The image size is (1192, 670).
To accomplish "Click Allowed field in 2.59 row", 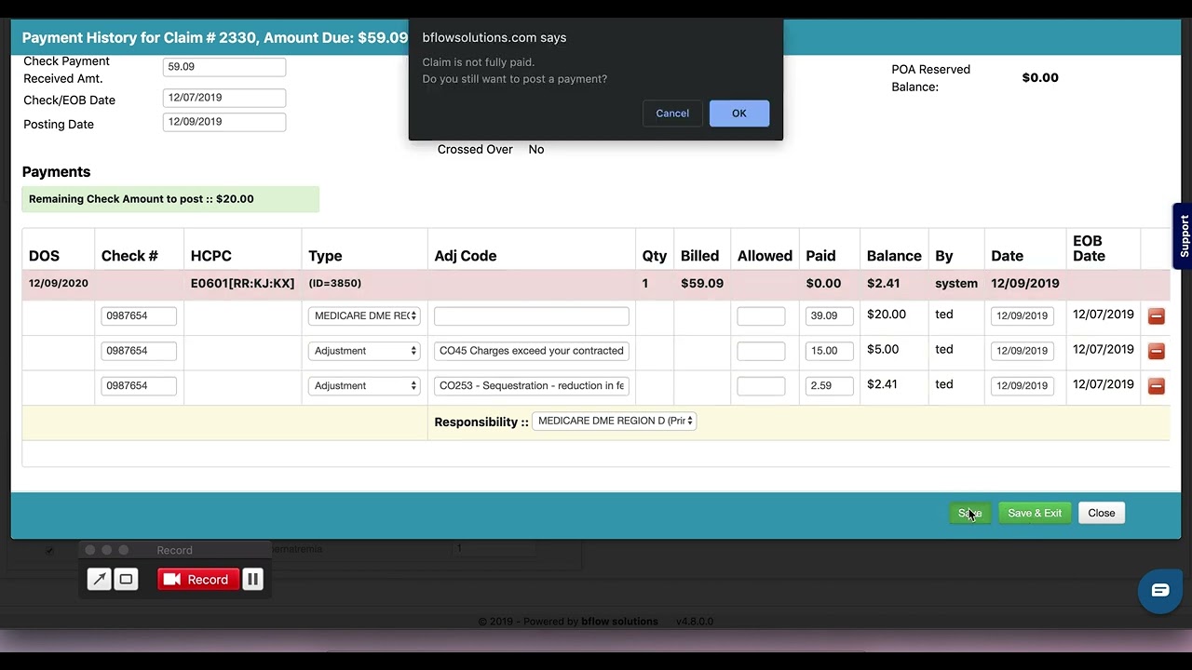I will click(x=761, y=385).
